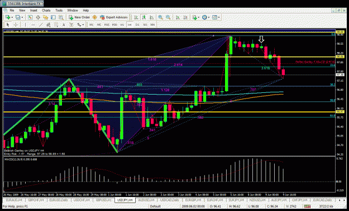Select the Text Label tool

(71, 25)
